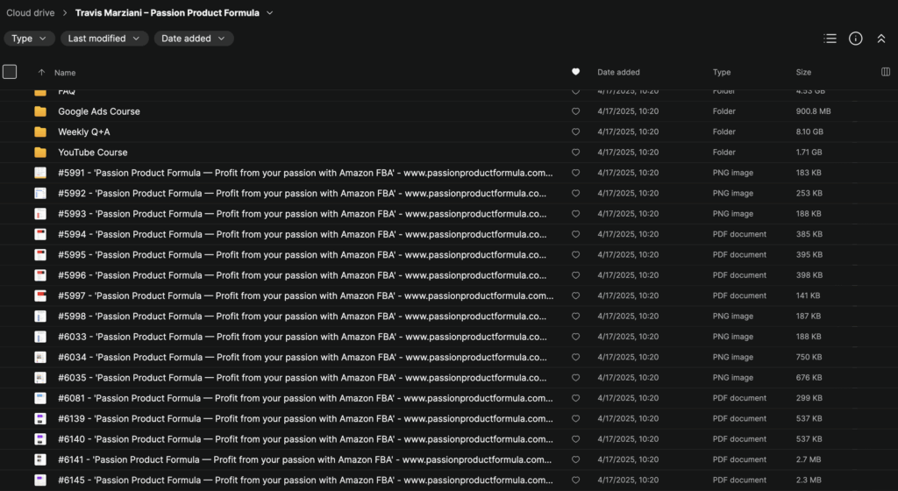Toggle favorite heart for file #5991
This screenshot has height=491, width=898.
click(x=575, y=173)
